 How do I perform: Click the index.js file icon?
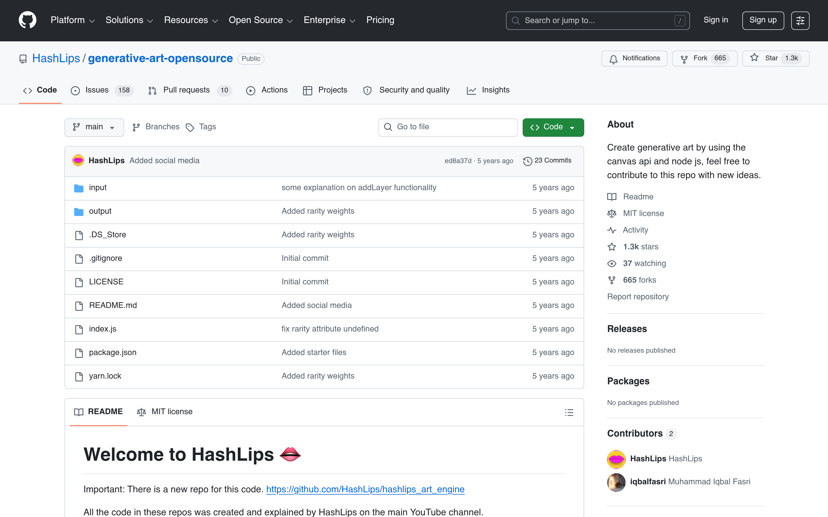pyautogui.click(x=79, y=329)
